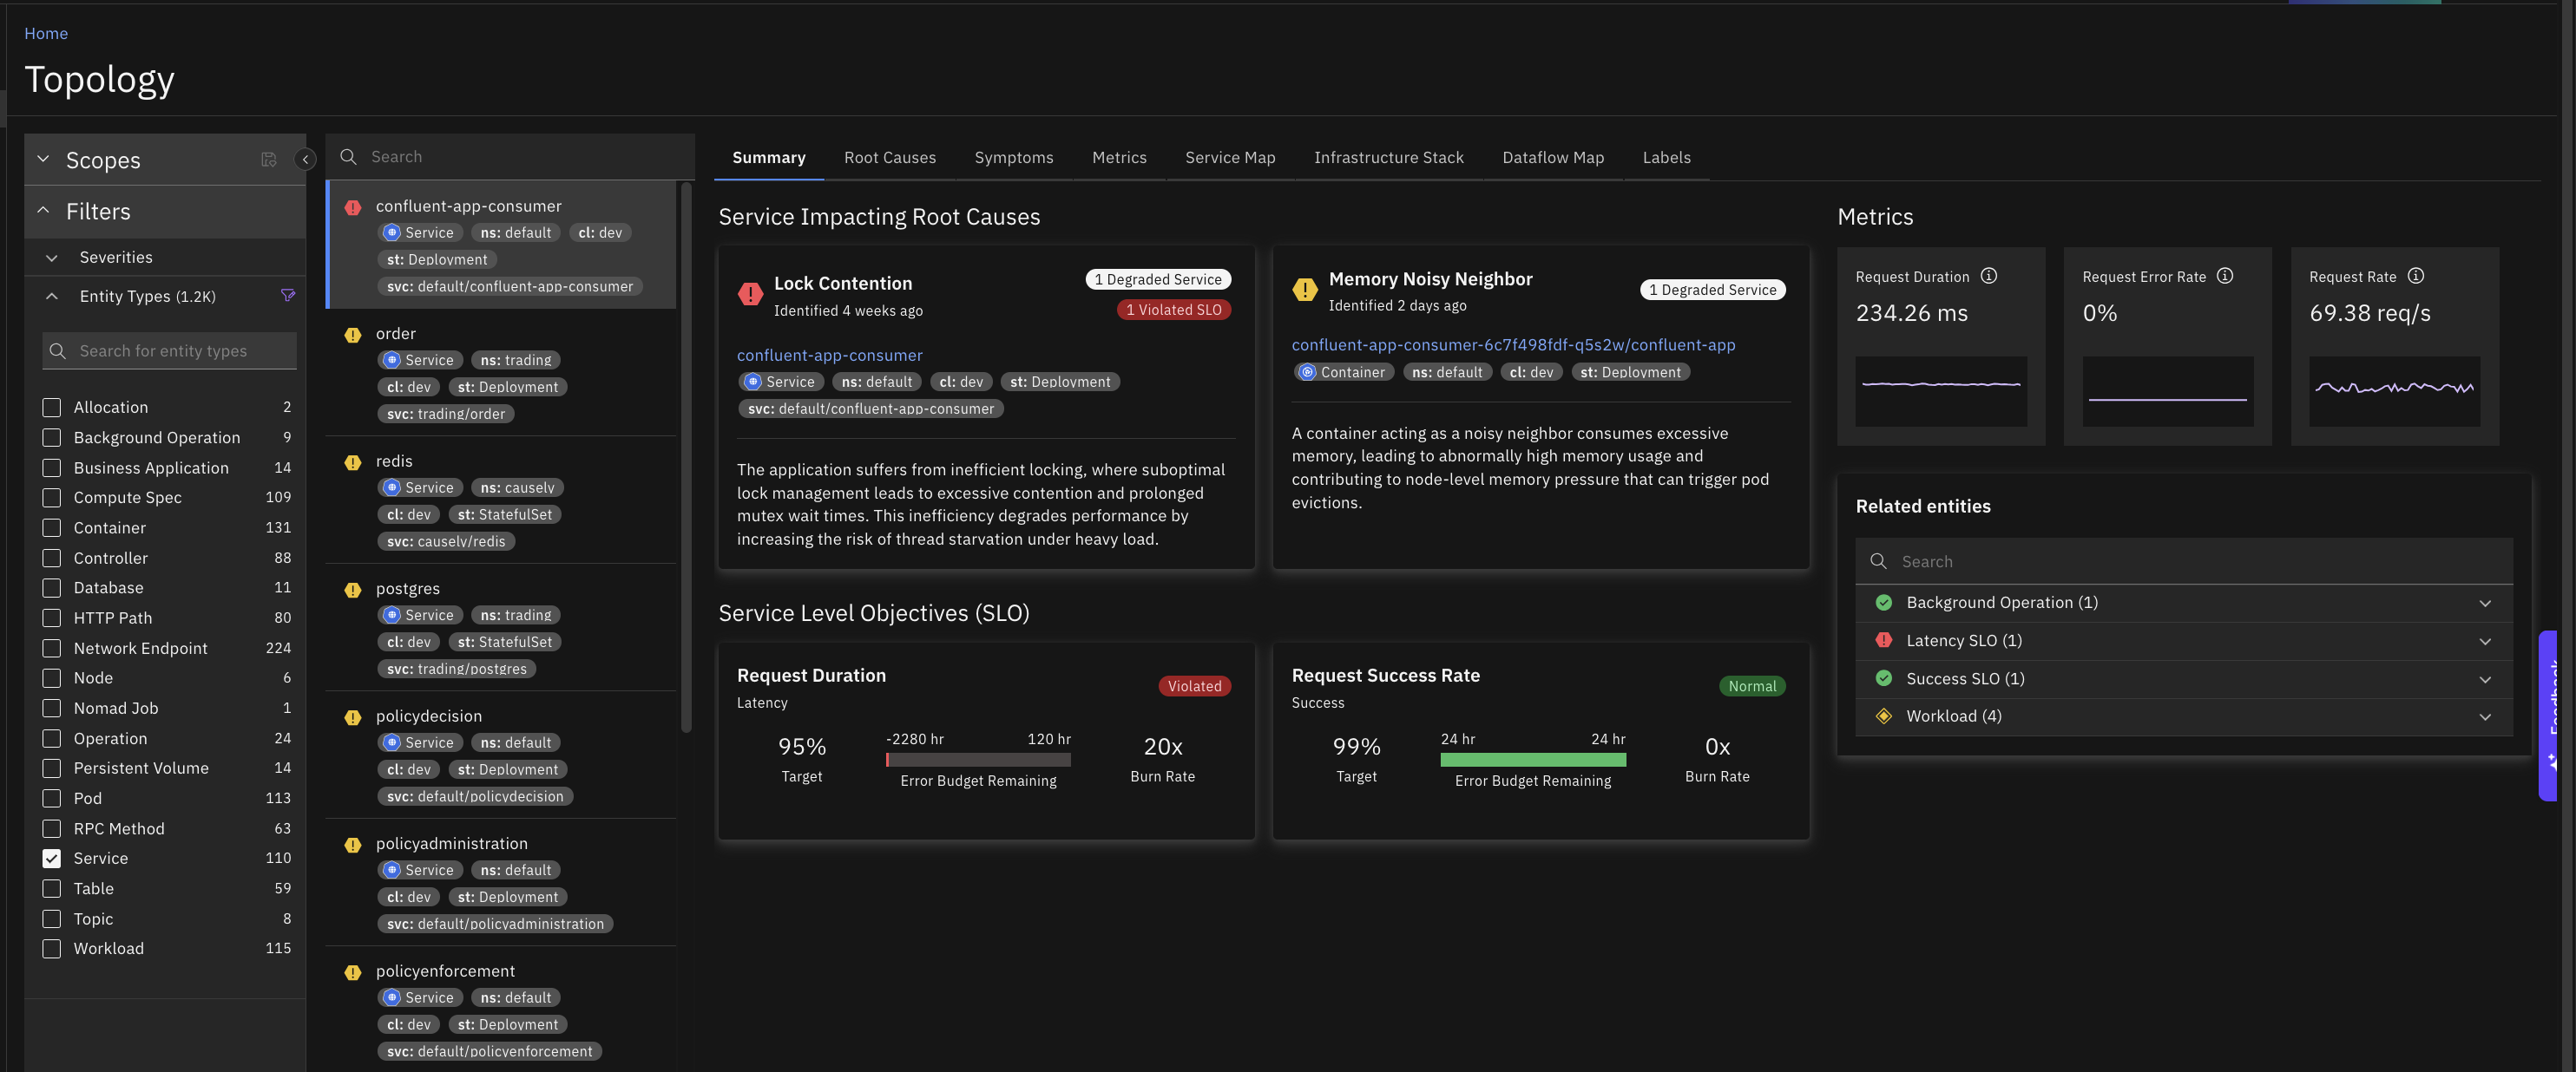Viewport: 2576px width, 1072px height.
Task: Click Request Duration info icon
Action: [1989, 276]
